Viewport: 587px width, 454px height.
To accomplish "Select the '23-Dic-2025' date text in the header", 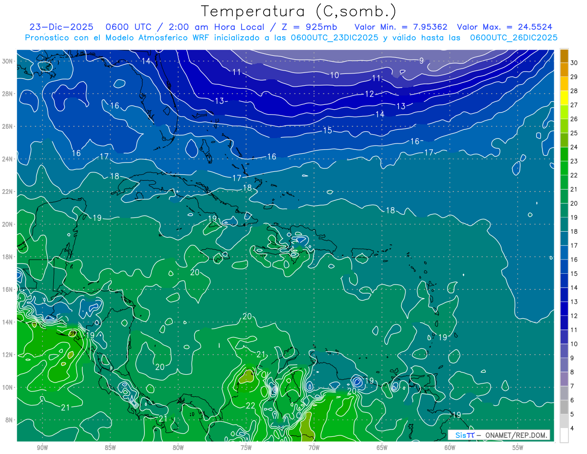I will coord(61,27).
